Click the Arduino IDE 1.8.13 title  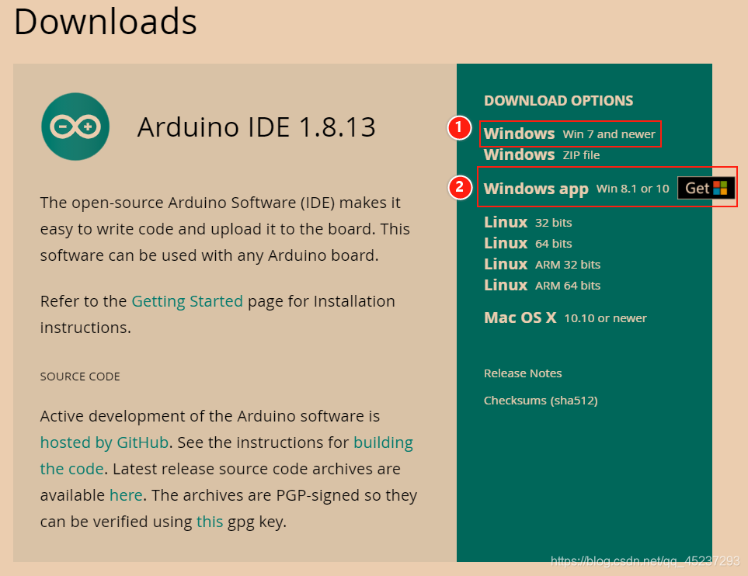pos(256,127)
